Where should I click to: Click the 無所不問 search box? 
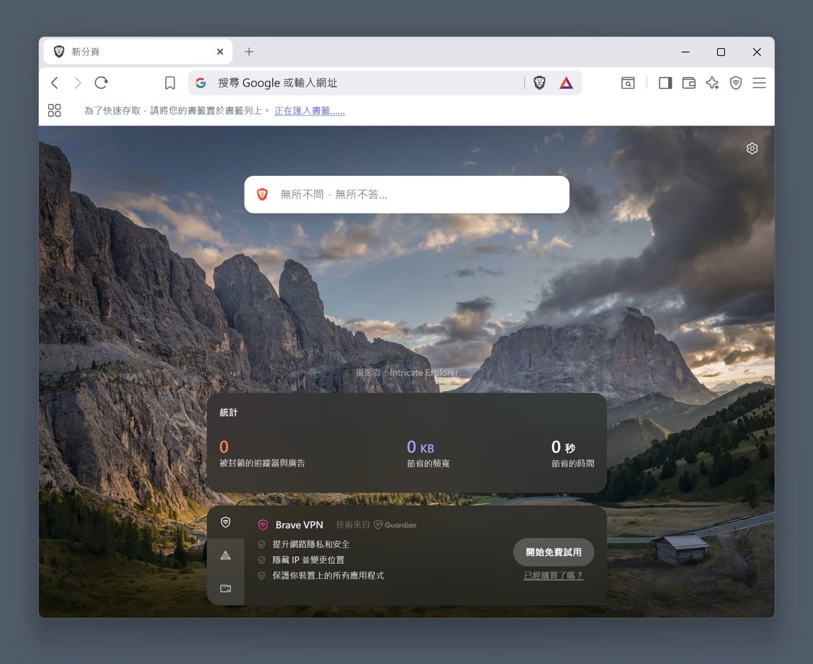click(x=406, y=194)
